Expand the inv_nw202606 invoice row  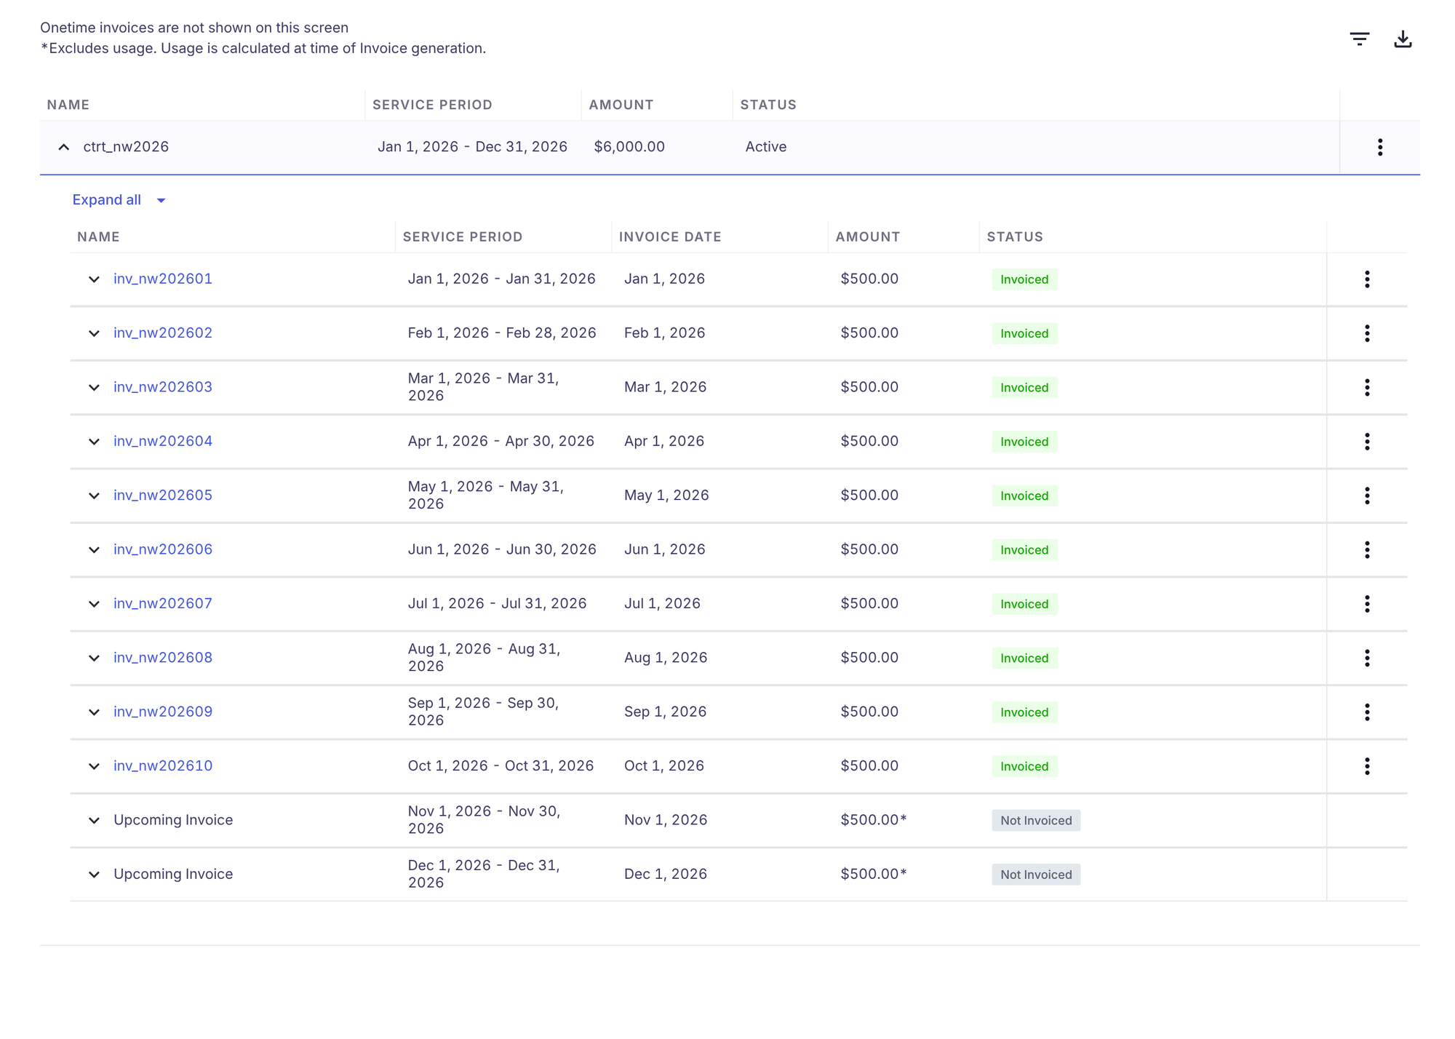point(94,549)
